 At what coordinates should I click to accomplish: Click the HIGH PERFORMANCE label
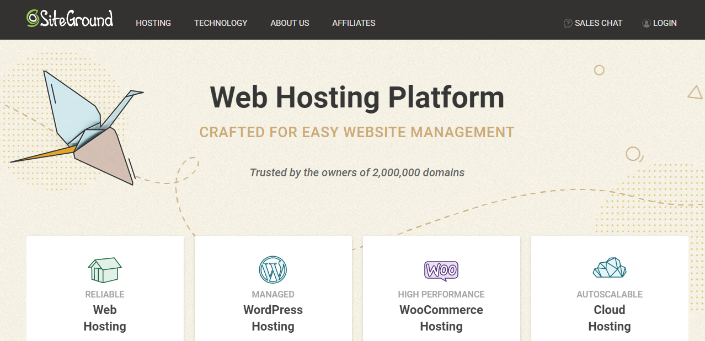[441, 294]
